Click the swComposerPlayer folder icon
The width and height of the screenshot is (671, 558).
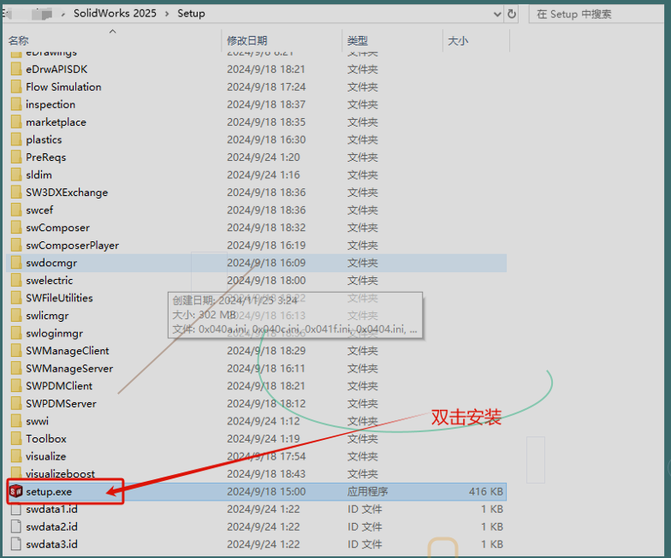click(x=16, y=245)
